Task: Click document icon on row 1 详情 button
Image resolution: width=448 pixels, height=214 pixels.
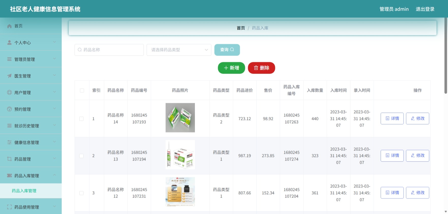Action: click(388, 118)
